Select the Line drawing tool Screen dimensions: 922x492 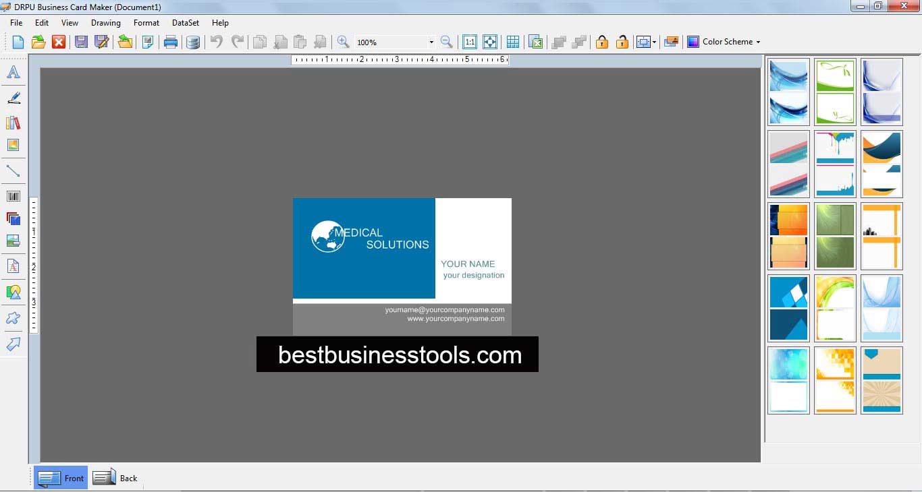[x=13, y=171]
